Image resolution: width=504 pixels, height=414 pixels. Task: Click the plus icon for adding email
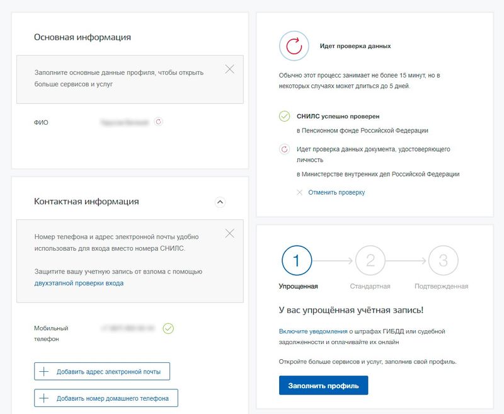point(44,372)
